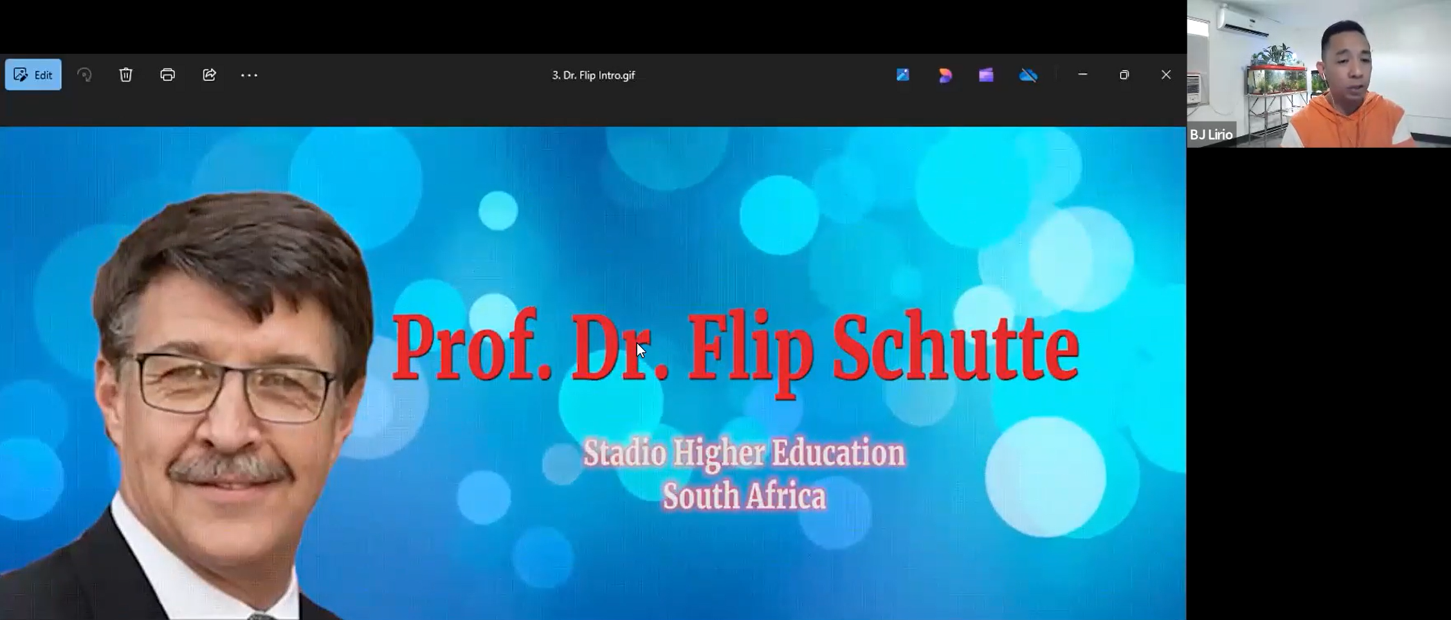Restore down the Photos window

click(1124, 75)
